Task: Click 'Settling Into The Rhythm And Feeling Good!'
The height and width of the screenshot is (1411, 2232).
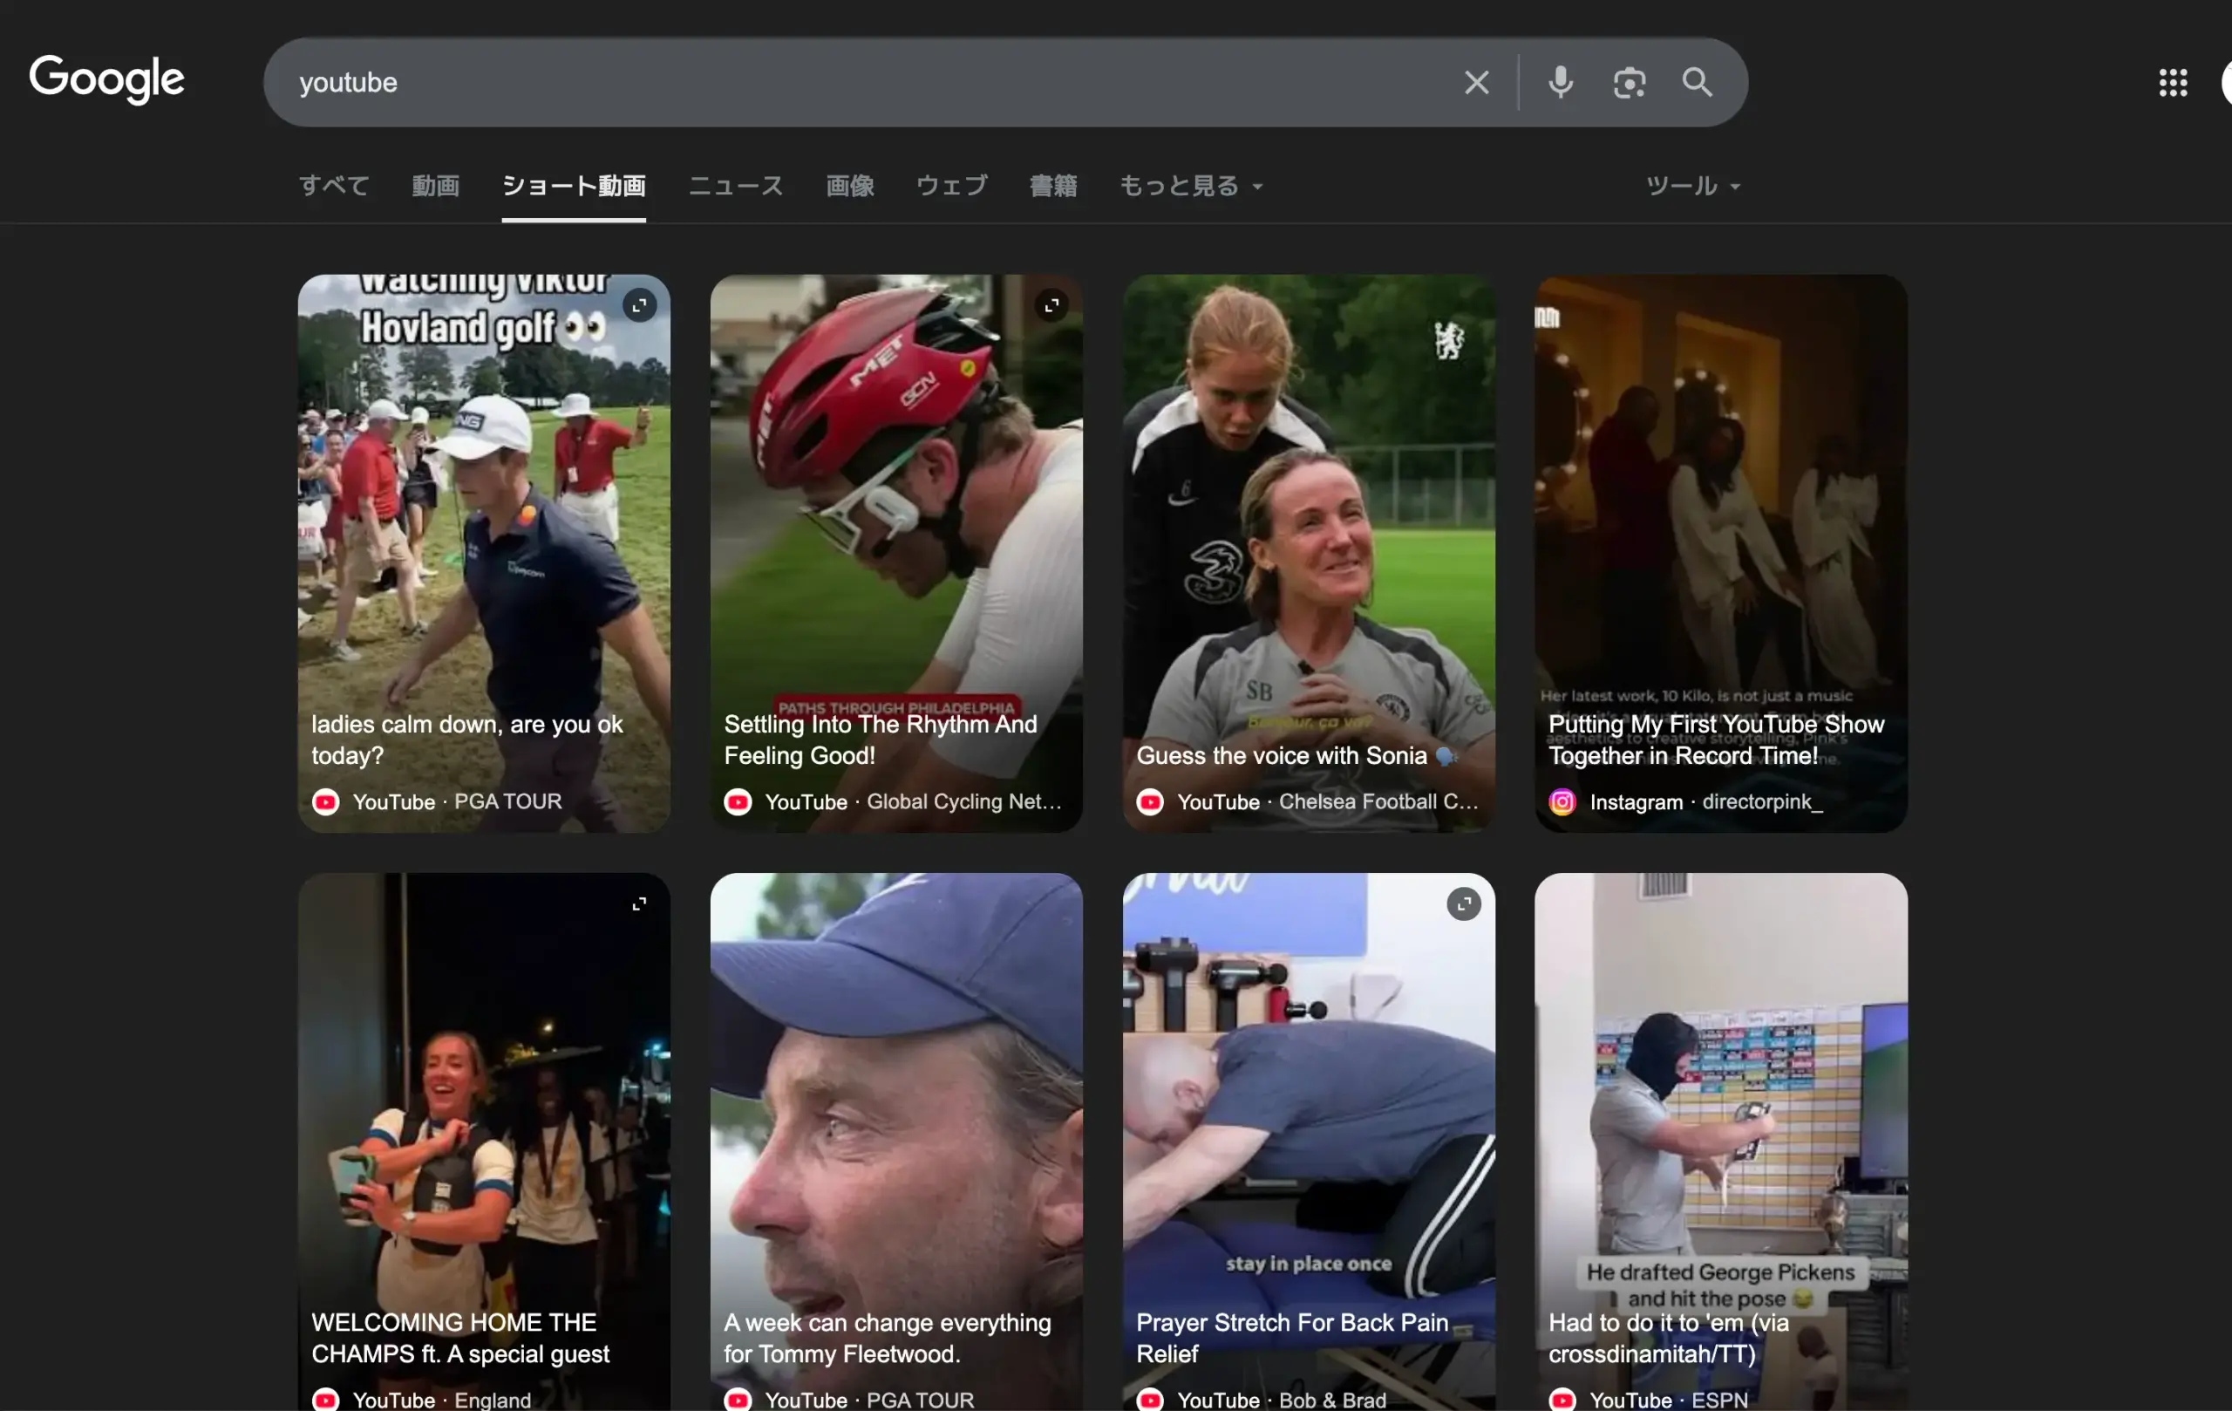Action: 881,740
